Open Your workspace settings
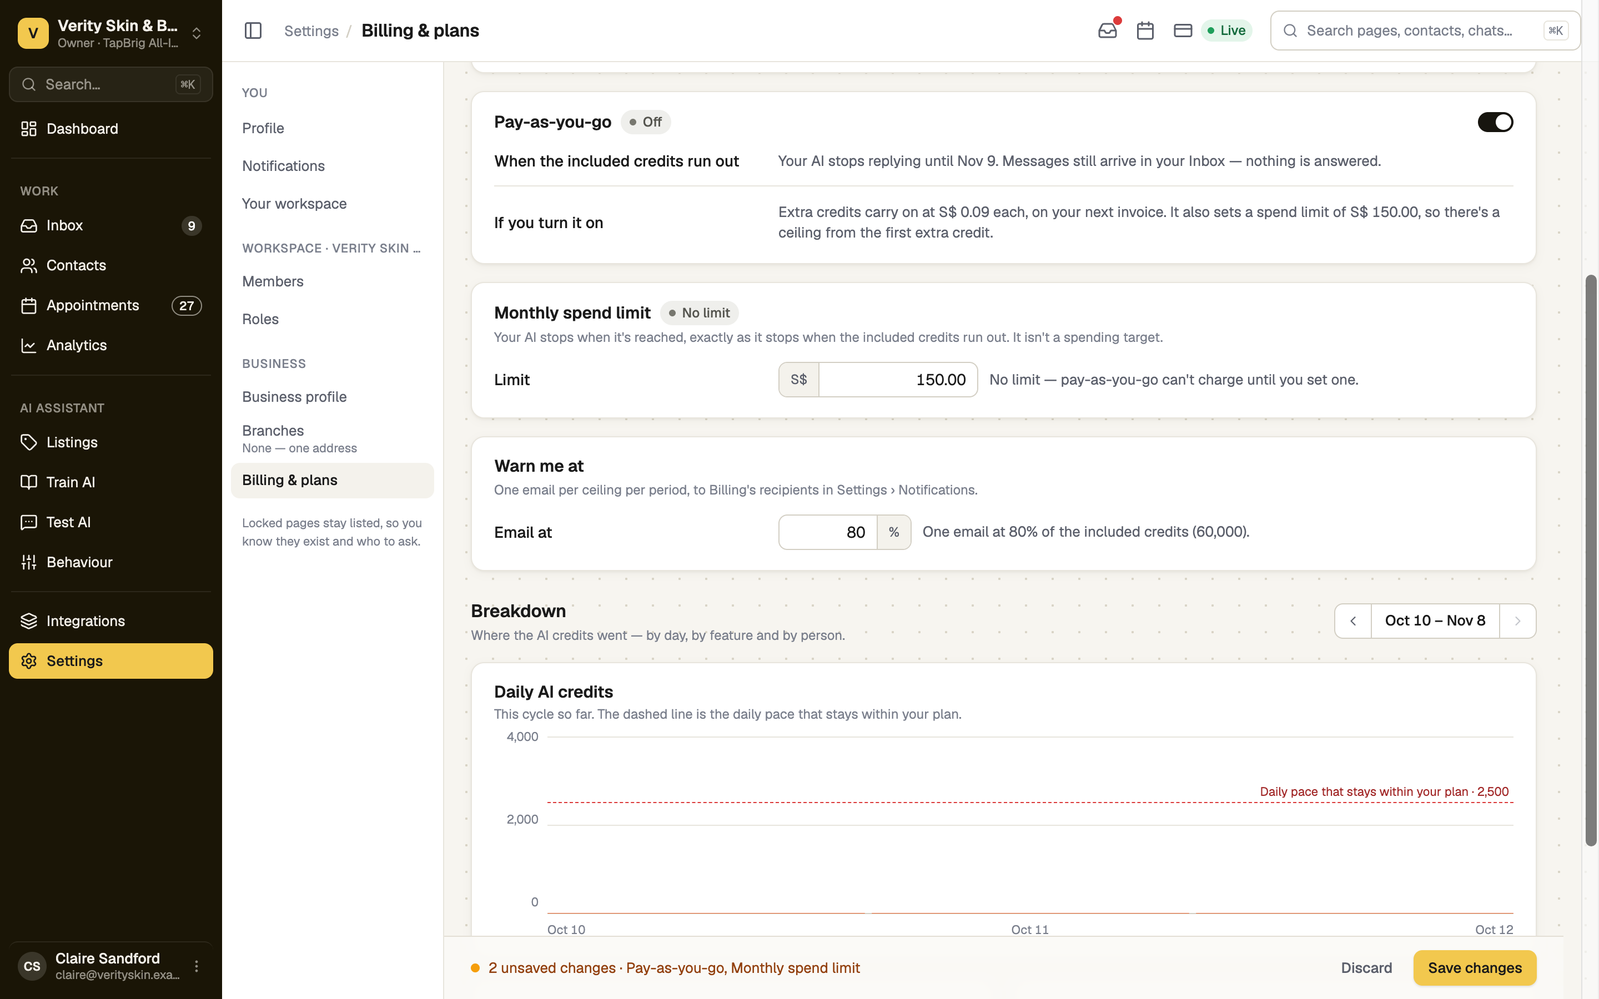 coord(333,204)
